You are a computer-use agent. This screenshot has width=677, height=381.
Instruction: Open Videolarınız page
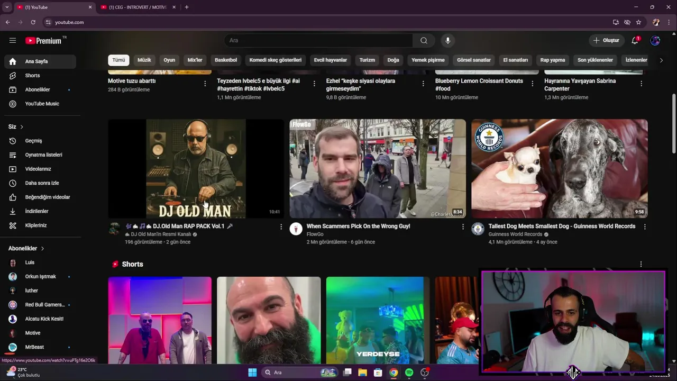pyautogui.click(x=40, y=169)
